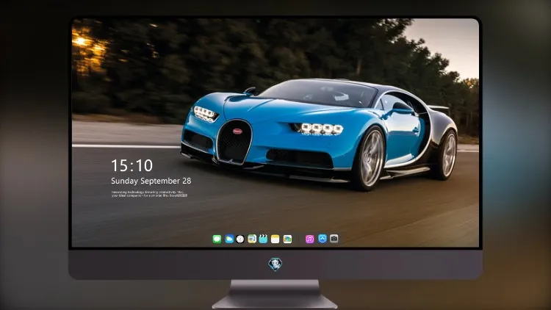Open the Clock app in dock
This screenshot has width=551, height=310.
point(240,239)
